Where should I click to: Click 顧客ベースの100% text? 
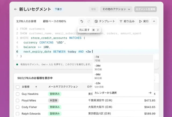55,21
